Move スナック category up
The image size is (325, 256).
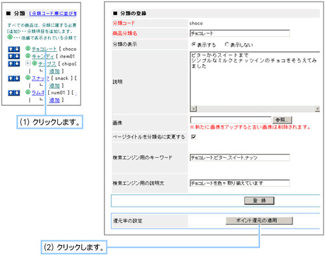point(11,78)
